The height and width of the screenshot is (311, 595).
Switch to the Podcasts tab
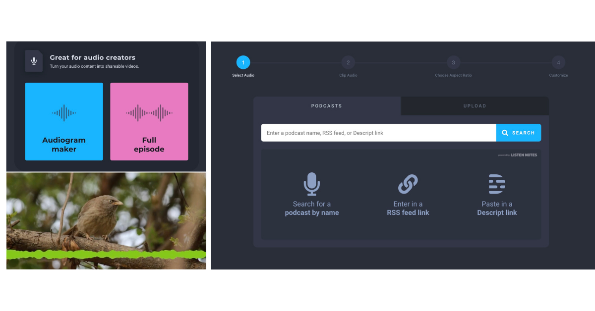point(326,106)
